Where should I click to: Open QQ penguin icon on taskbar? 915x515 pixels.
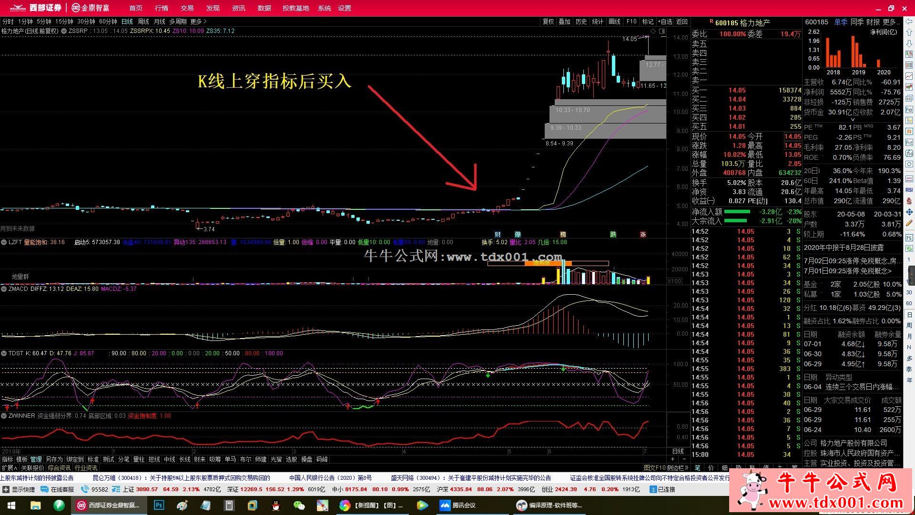pyautogui.click(x=275, y=505)
